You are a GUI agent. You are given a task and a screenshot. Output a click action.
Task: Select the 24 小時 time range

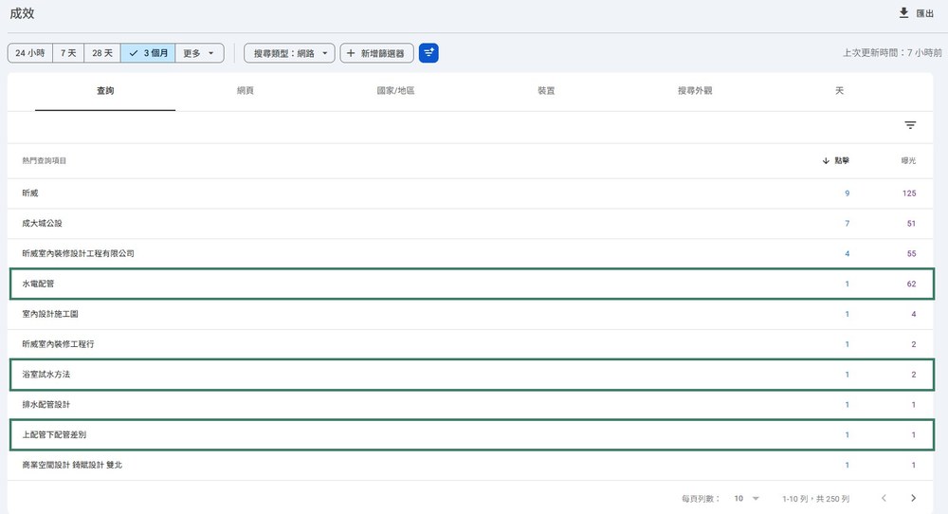pyautogui.click(x=30, y=53)
